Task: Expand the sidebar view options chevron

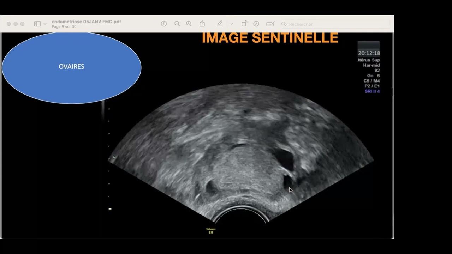Action: (45, 24)
